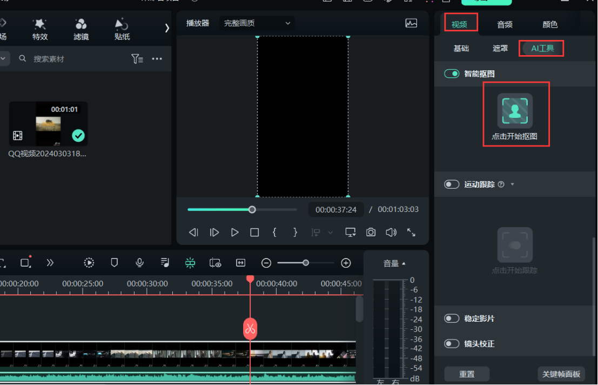Screen dimensions: 598x385
Task: Click the preview playback progress slider
Action: pos(242,209)
